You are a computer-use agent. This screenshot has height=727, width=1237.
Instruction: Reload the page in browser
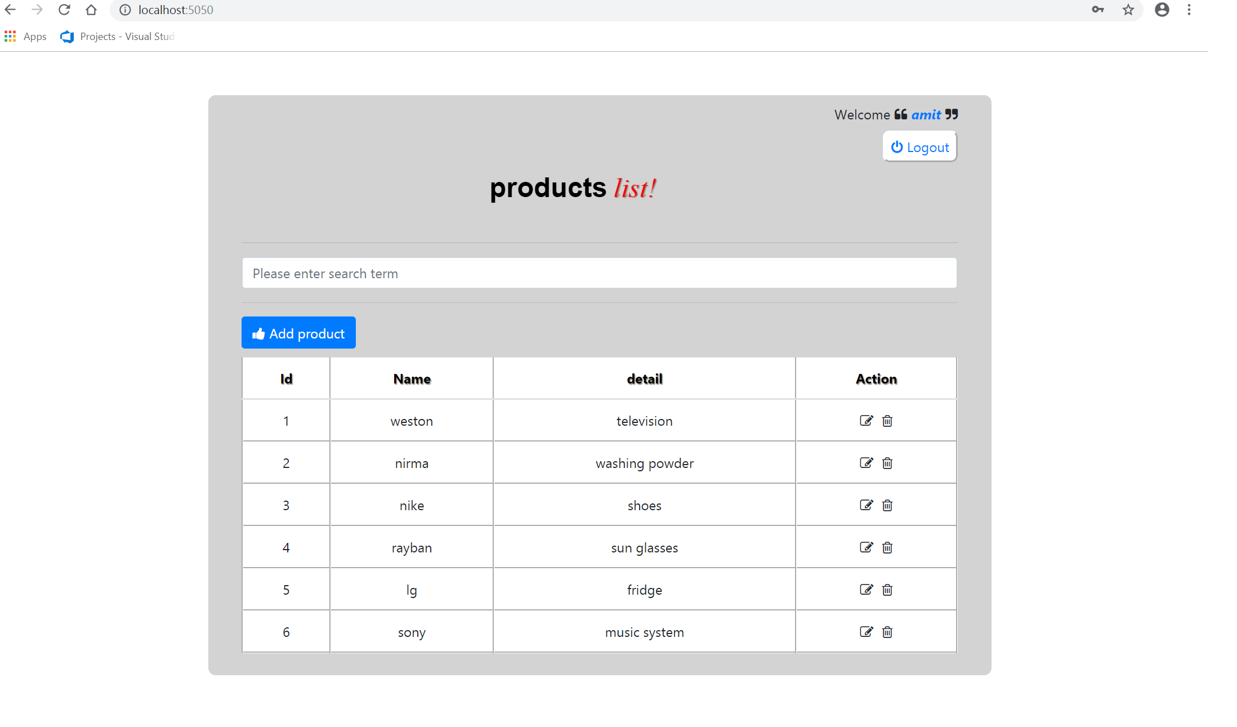coord(64,10)
